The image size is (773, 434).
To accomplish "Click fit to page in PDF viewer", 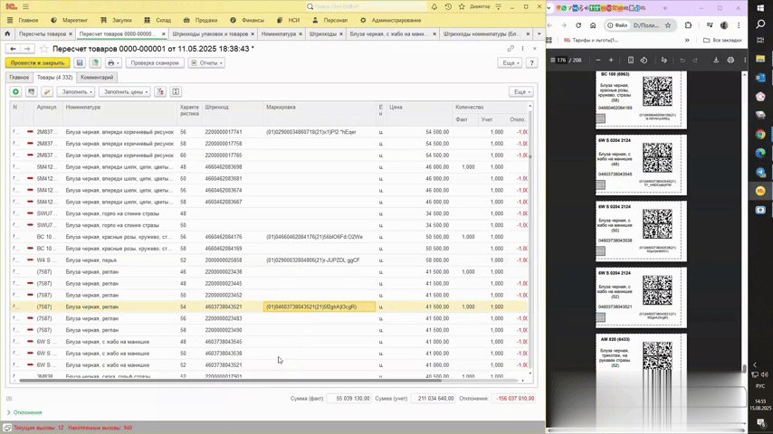I will [631, 60].
